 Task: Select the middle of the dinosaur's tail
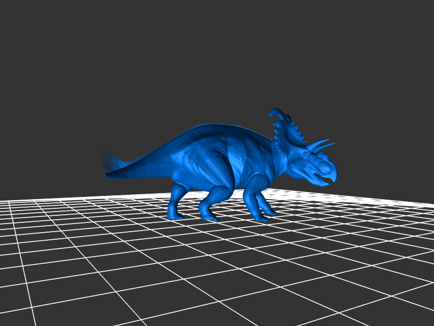tap(146, 163)
